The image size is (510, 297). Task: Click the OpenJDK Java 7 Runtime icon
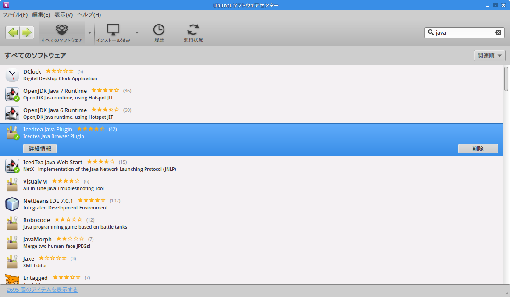pyautogui.click(x=12, y=94)
